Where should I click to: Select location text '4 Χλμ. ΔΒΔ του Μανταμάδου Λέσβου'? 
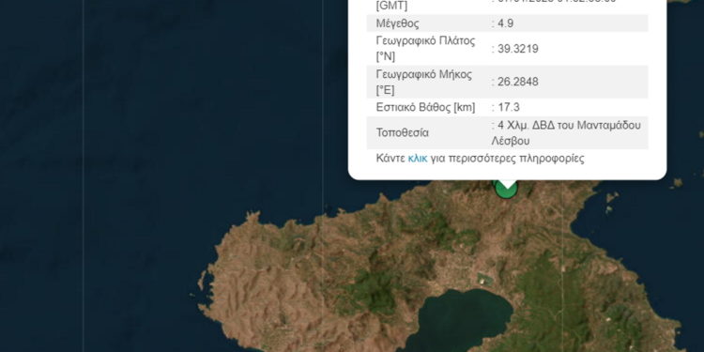566,133
